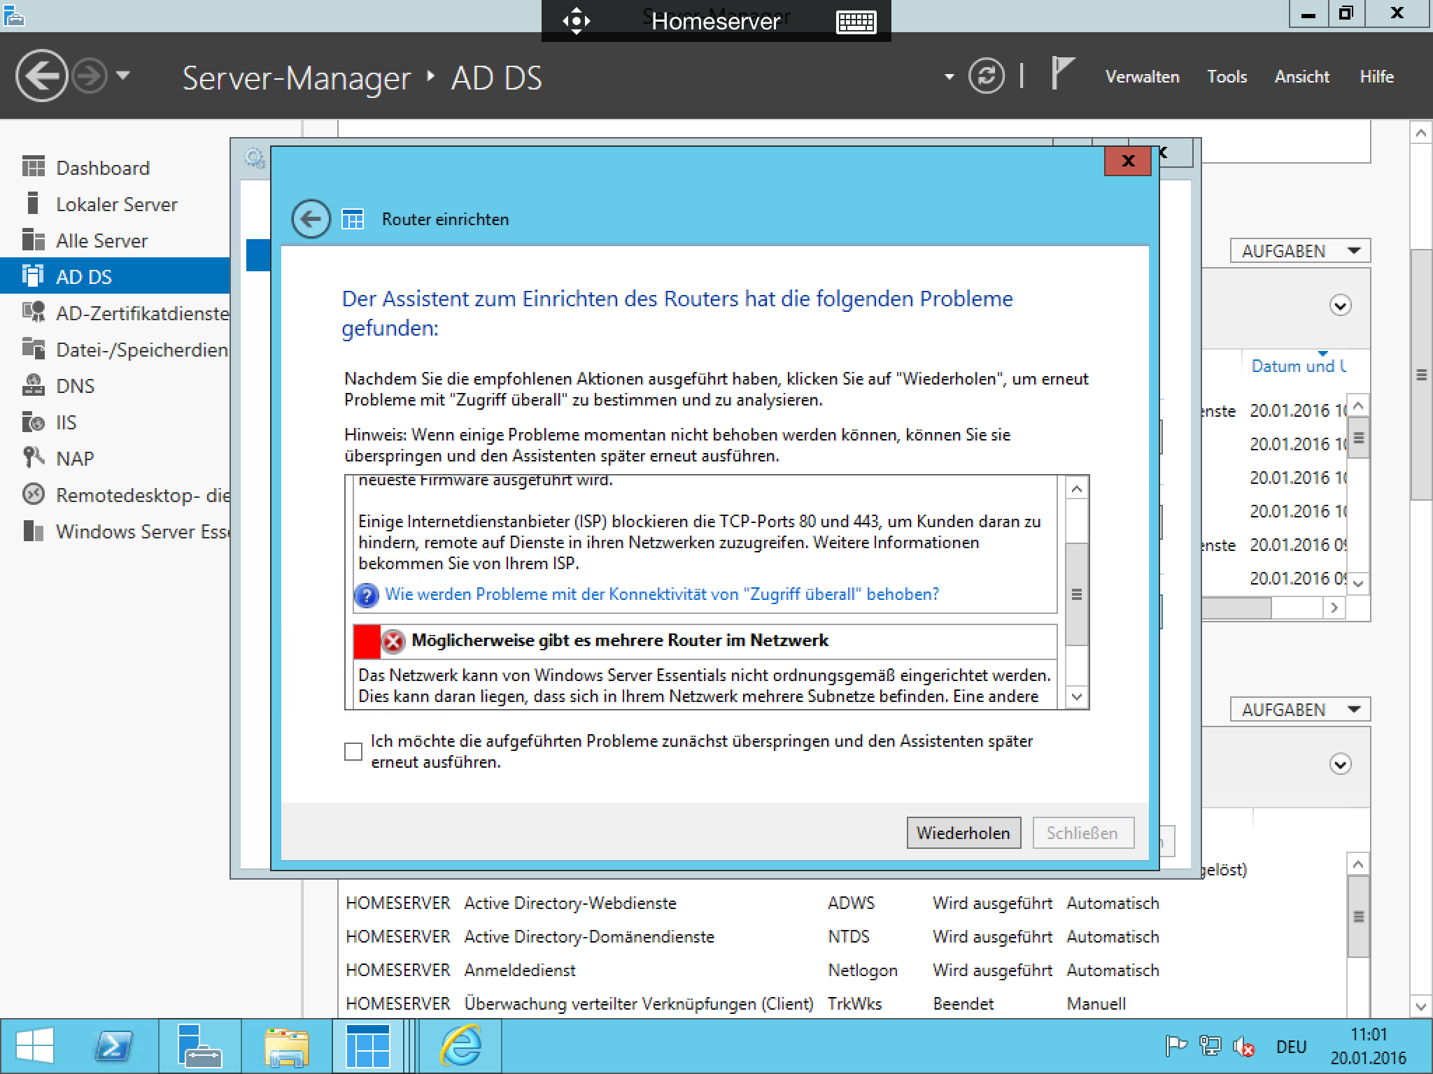Image resolution: width=1433 pixels, height=1074 pixels.
Task: Click the Datei-/Speicherdienste icon
Action: (x=33, y=348)
